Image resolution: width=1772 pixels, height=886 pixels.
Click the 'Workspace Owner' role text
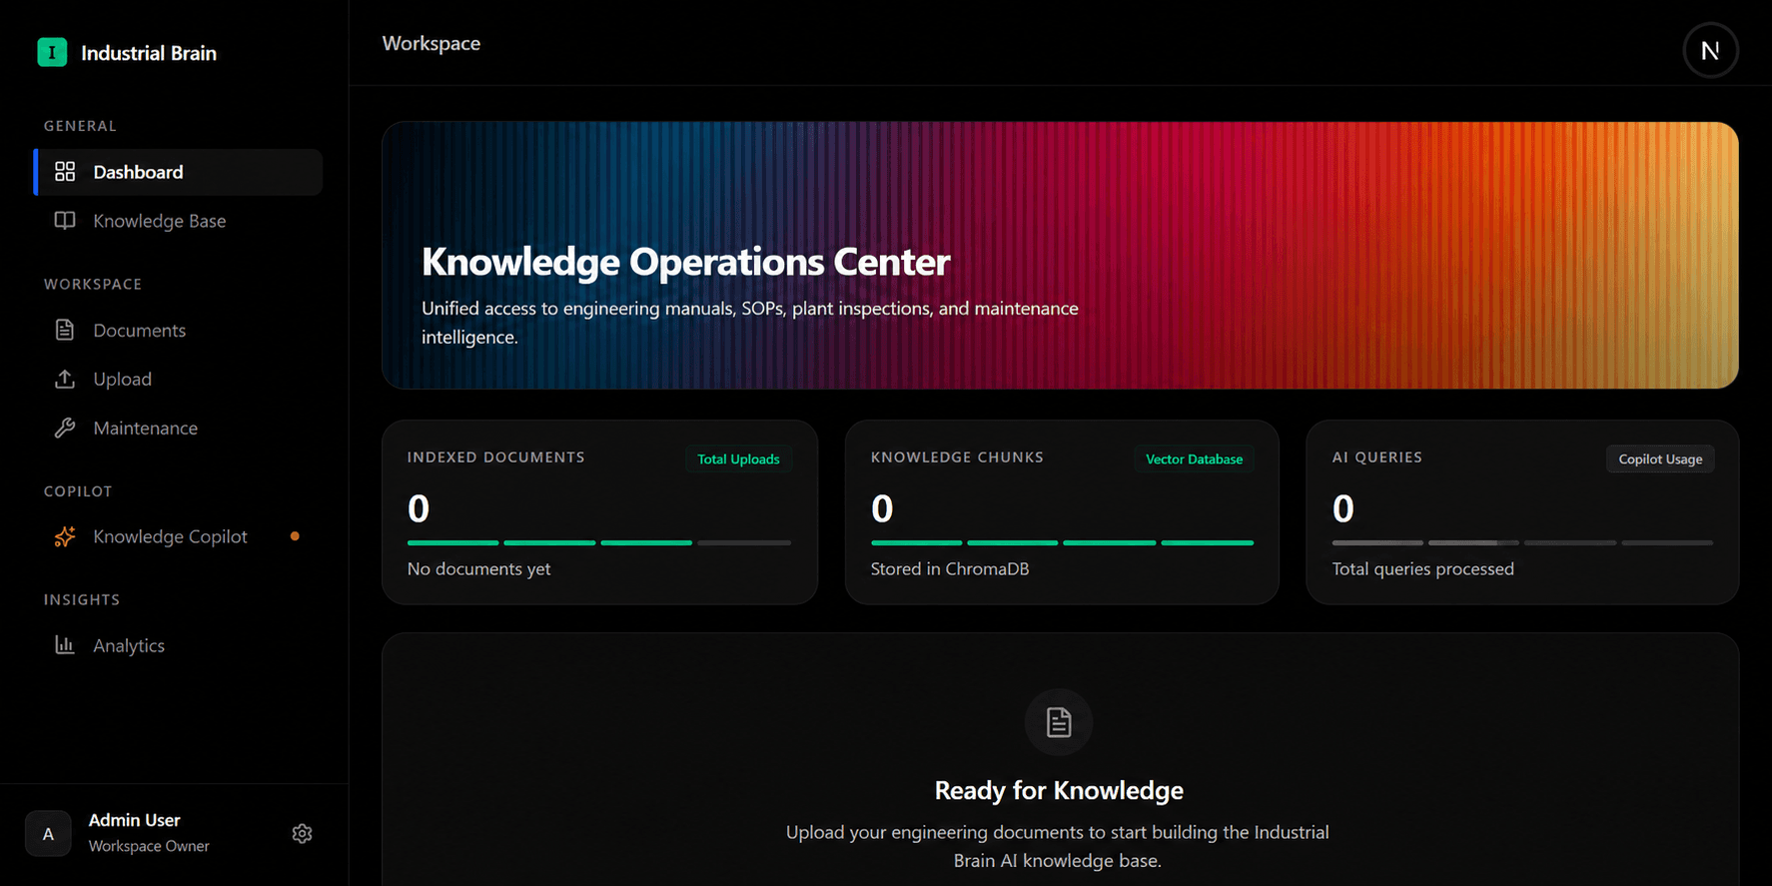pos(149,846)
